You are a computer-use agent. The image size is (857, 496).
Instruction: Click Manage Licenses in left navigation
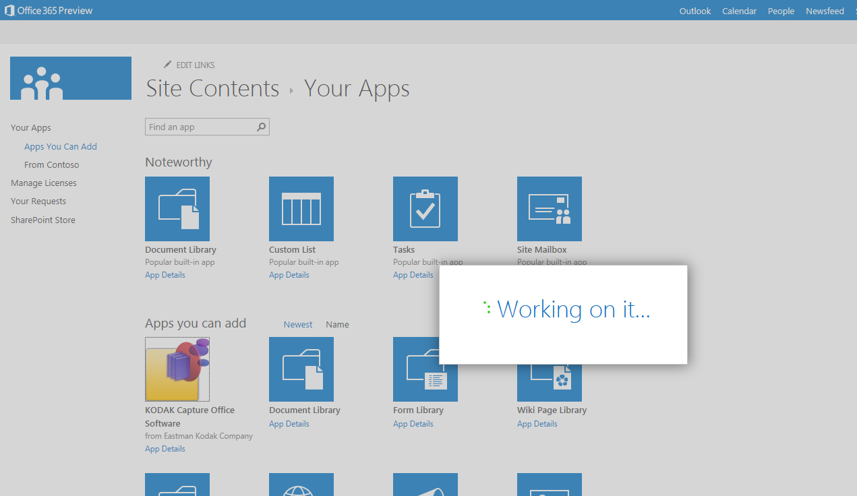[44, 183]
